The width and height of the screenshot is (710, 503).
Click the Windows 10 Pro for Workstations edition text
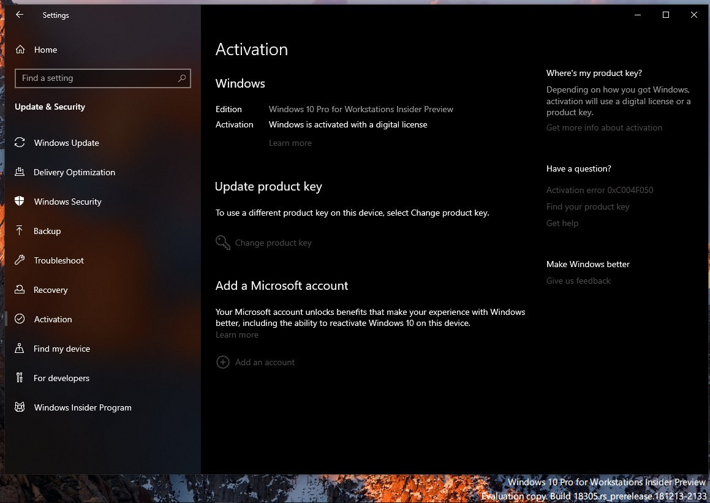click(361, 109)
